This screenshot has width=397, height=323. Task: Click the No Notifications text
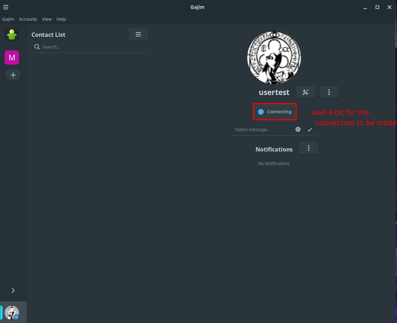[x=274, y=164]
